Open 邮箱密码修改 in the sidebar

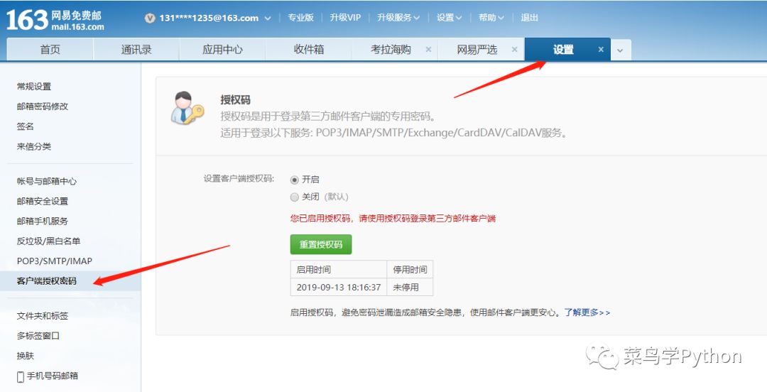coord(43,107)
